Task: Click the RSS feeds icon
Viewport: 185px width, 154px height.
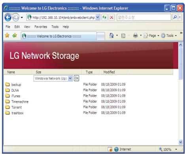Action: point(123,36)
